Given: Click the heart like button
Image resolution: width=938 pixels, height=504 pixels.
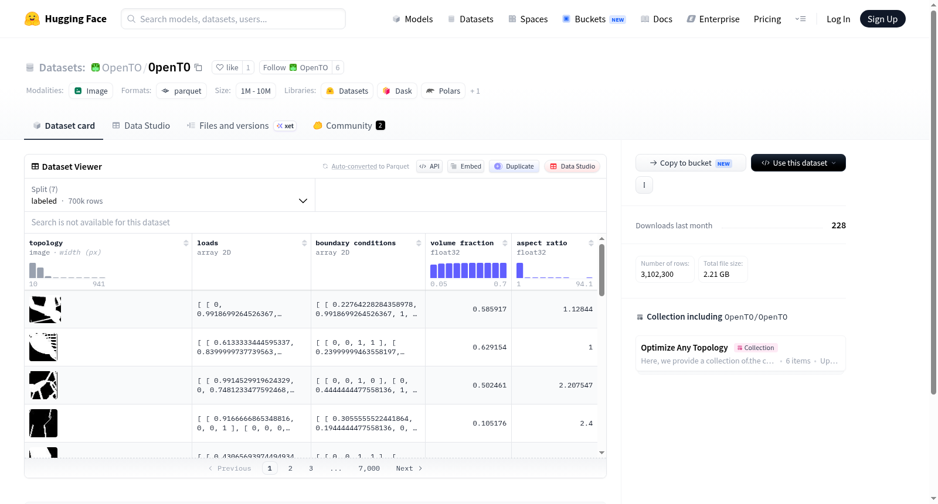Looking at the screenshot, I should [x=227, y=67].
